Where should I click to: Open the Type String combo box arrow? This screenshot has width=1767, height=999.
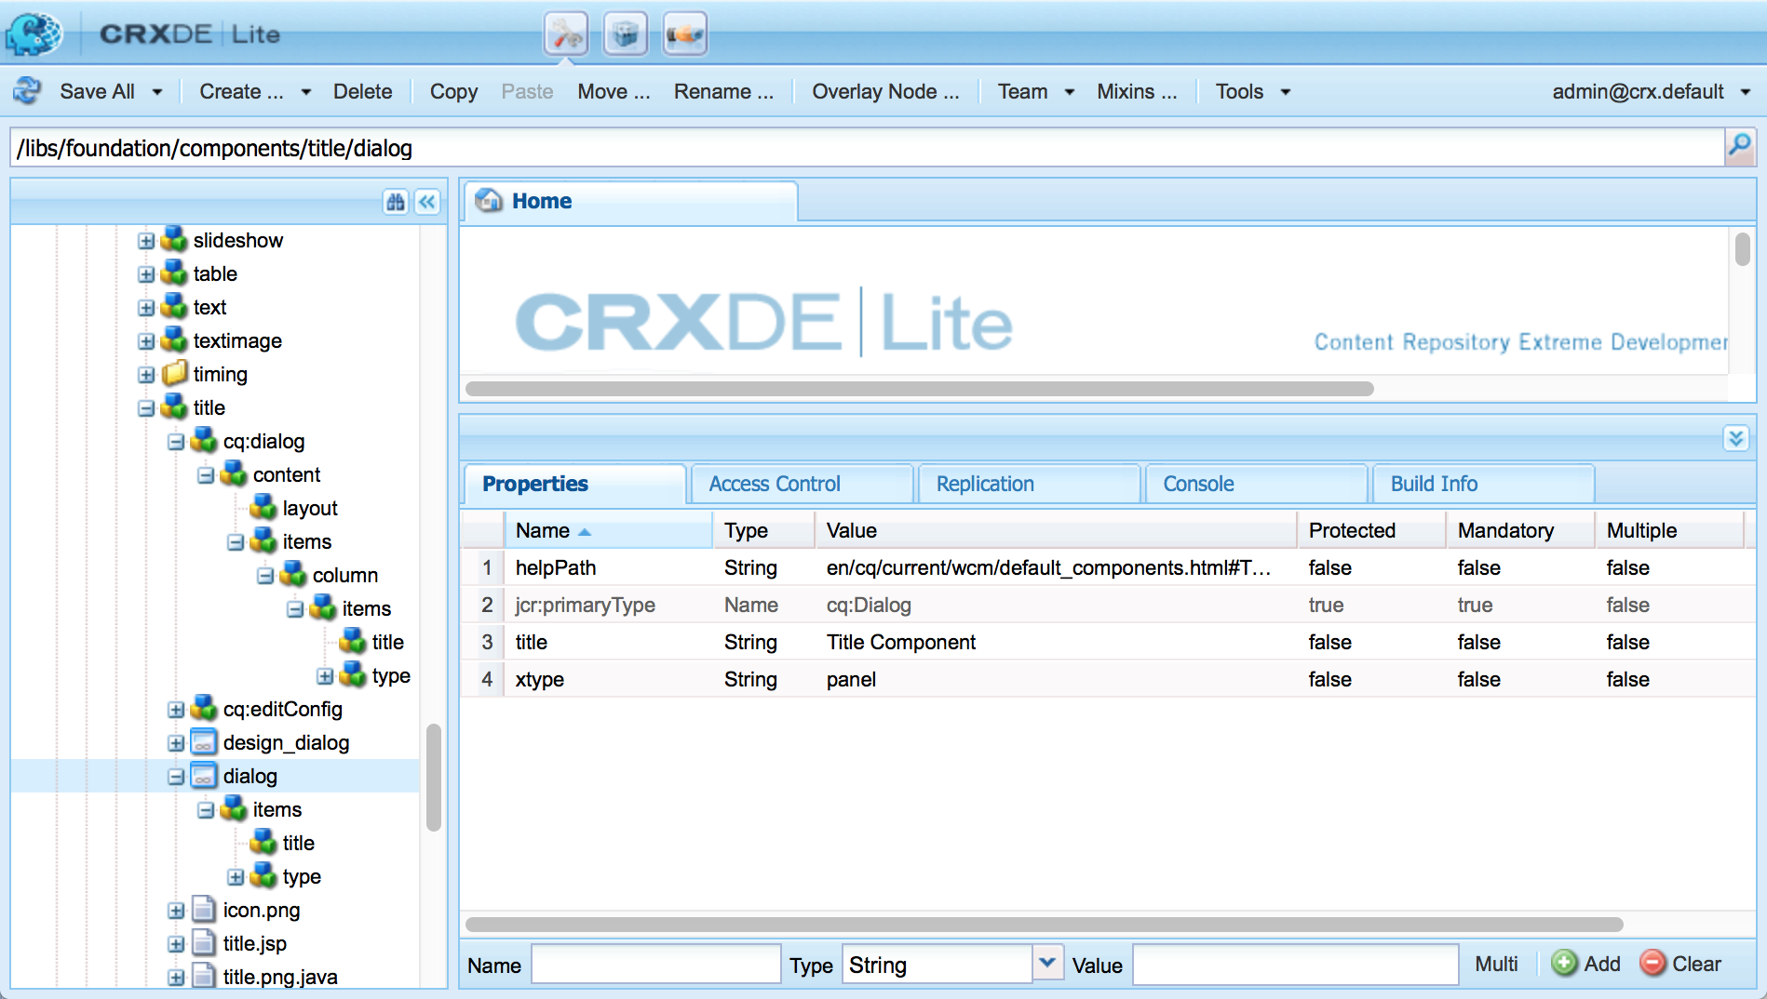(x=1047, y=963)
